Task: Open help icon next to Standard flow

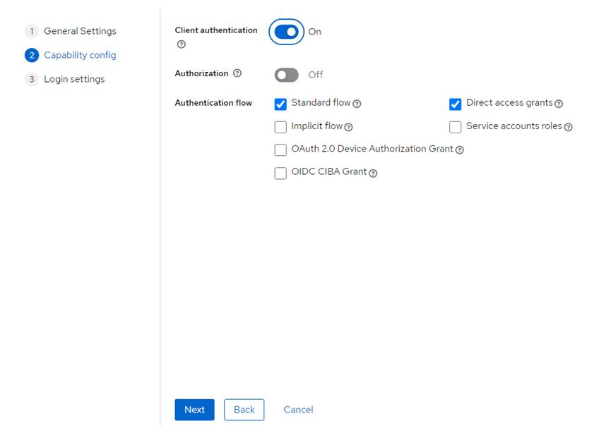Action: click(x=357, y=104)
